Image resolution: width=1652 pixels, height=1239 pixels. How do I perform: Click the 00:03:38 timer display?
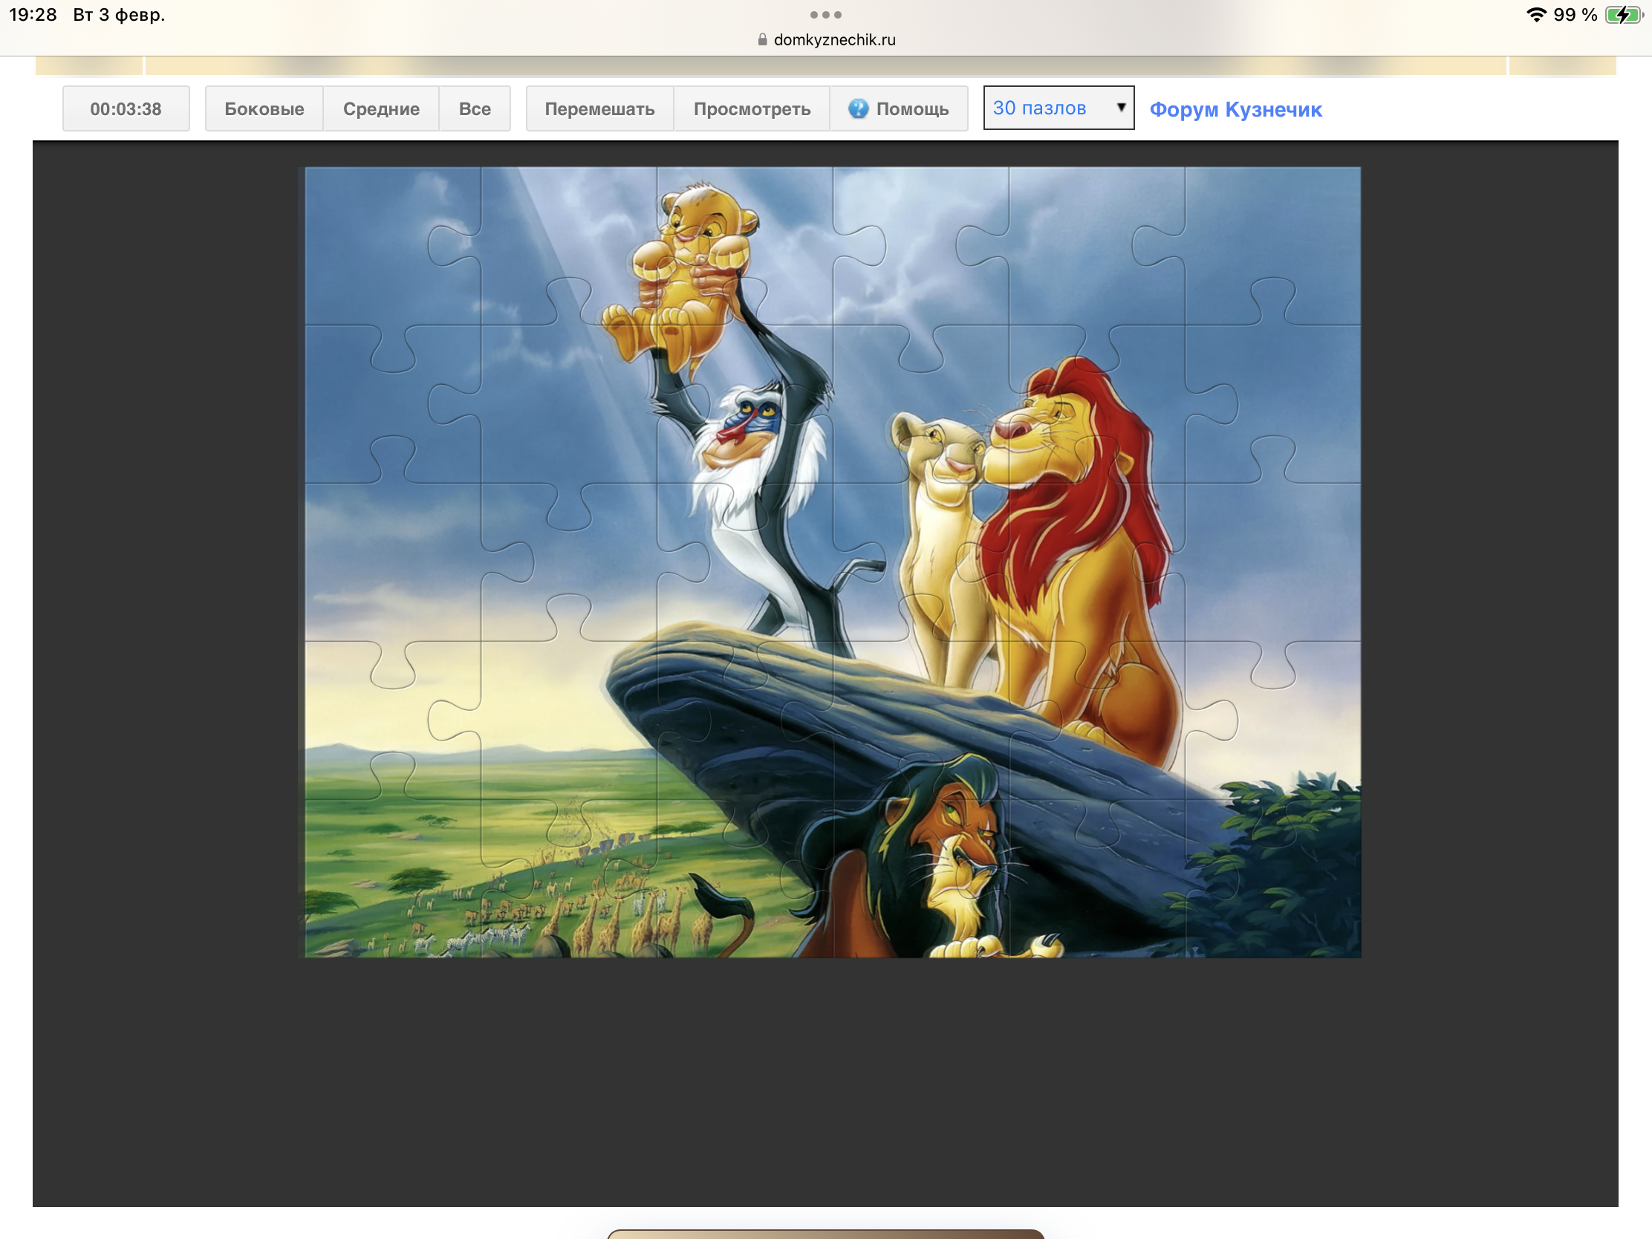[126, 109]
